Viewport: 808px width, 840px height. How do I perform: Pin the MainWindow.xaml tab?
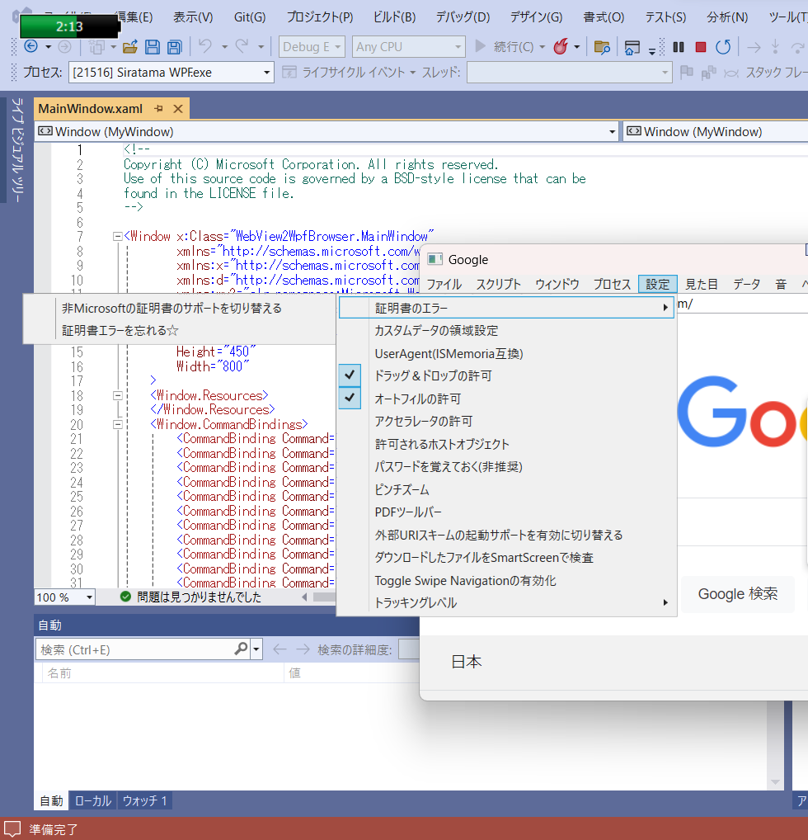(158, 109)
